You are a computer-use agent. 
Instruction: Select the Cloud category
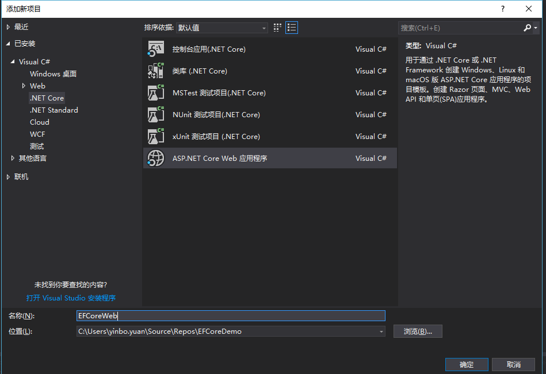(x=40, y=122)
